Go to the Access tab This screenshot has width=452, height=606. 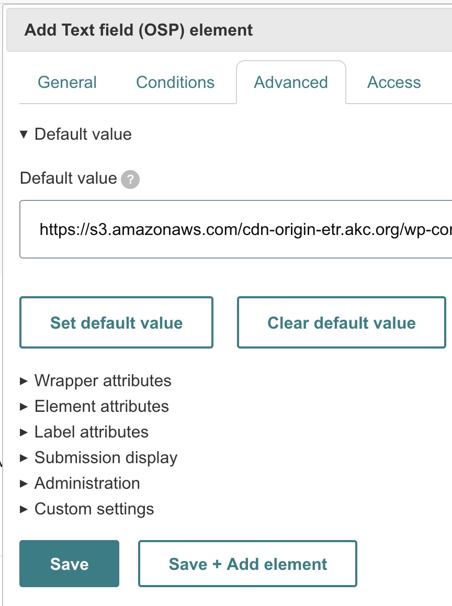click(x=394, y=82)
